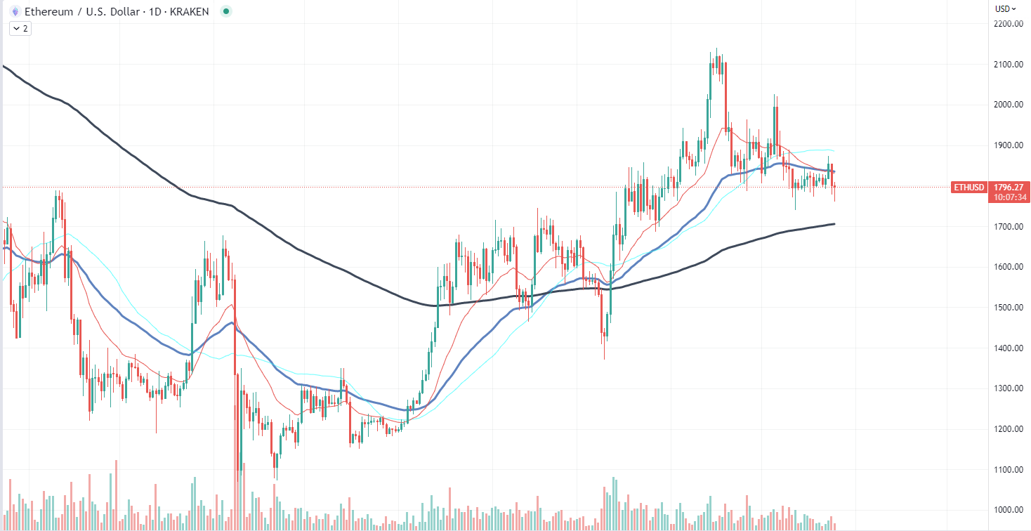Click the 2100.00 price axis label
Viewport: 1031px width, 531px height.
click(x=1007, y=65)
